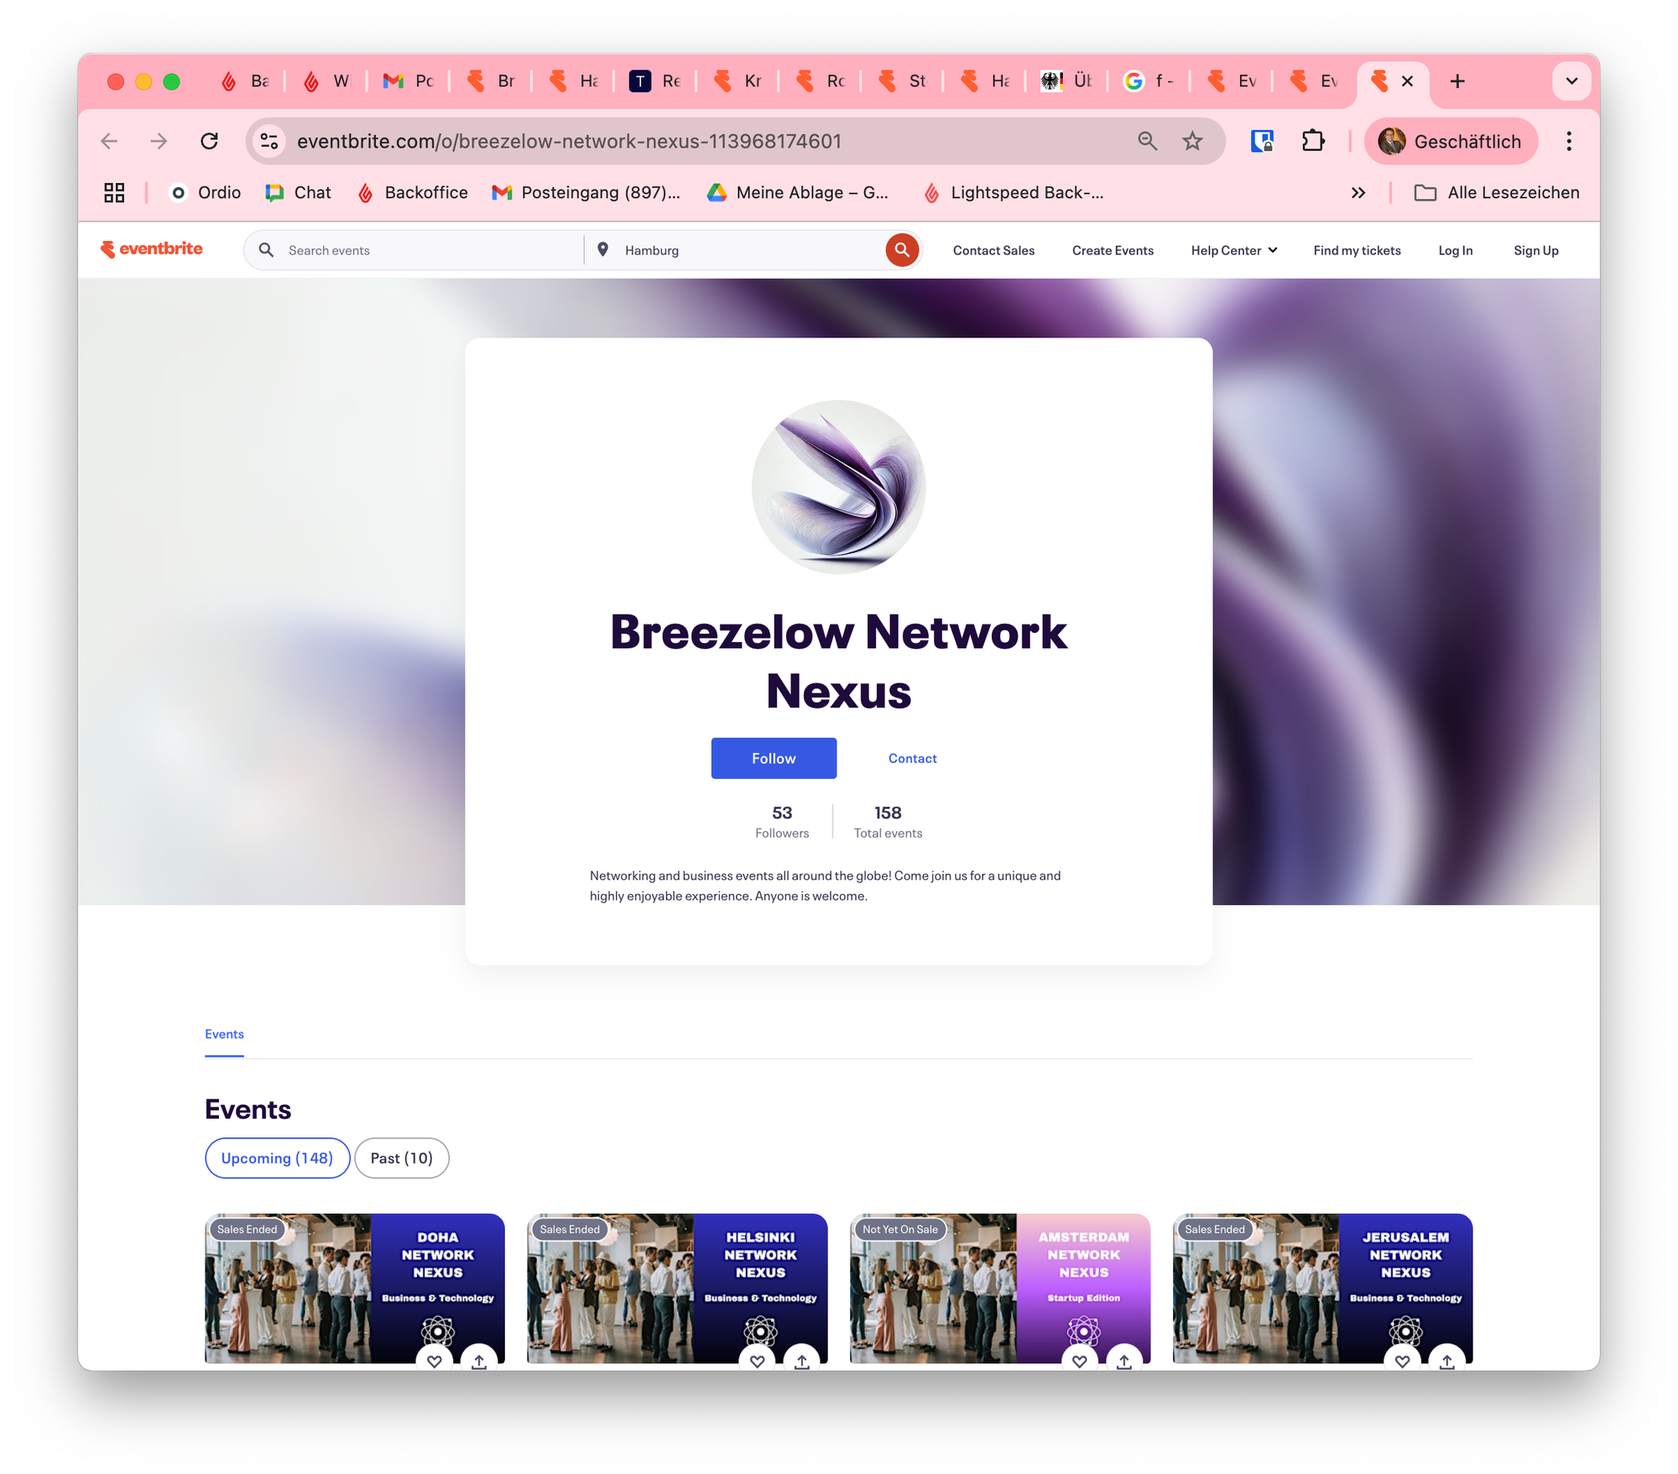Viewport: 1678px width, 1474px height.
Task: Click the red search magnifier button
Action: [x=902, y=250]
